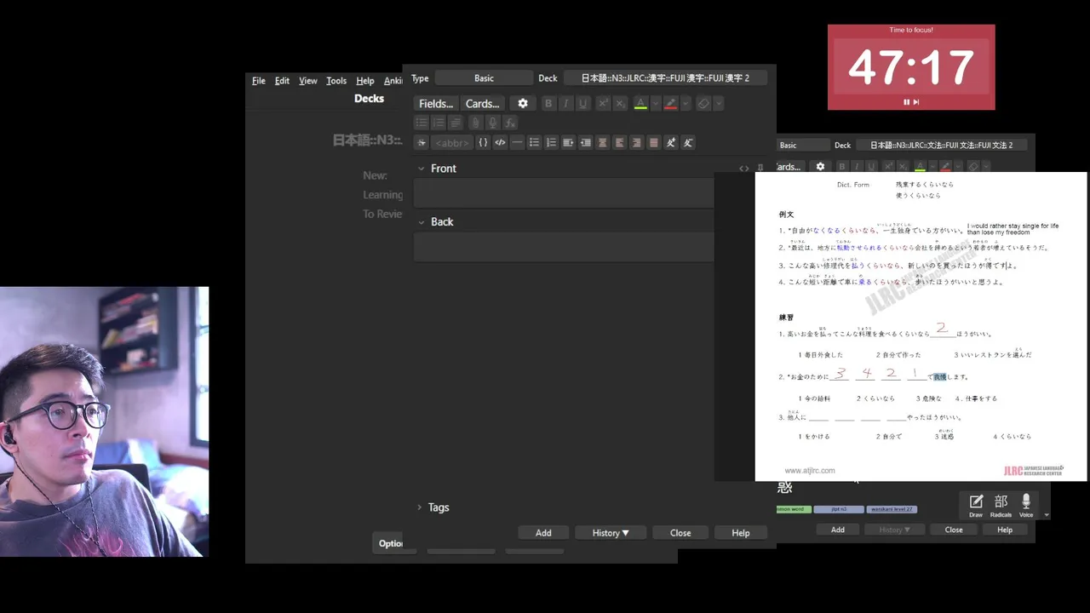The image size is (1090, 613).
Task: Open File menu in Anki main window
Action: point(259,81)
